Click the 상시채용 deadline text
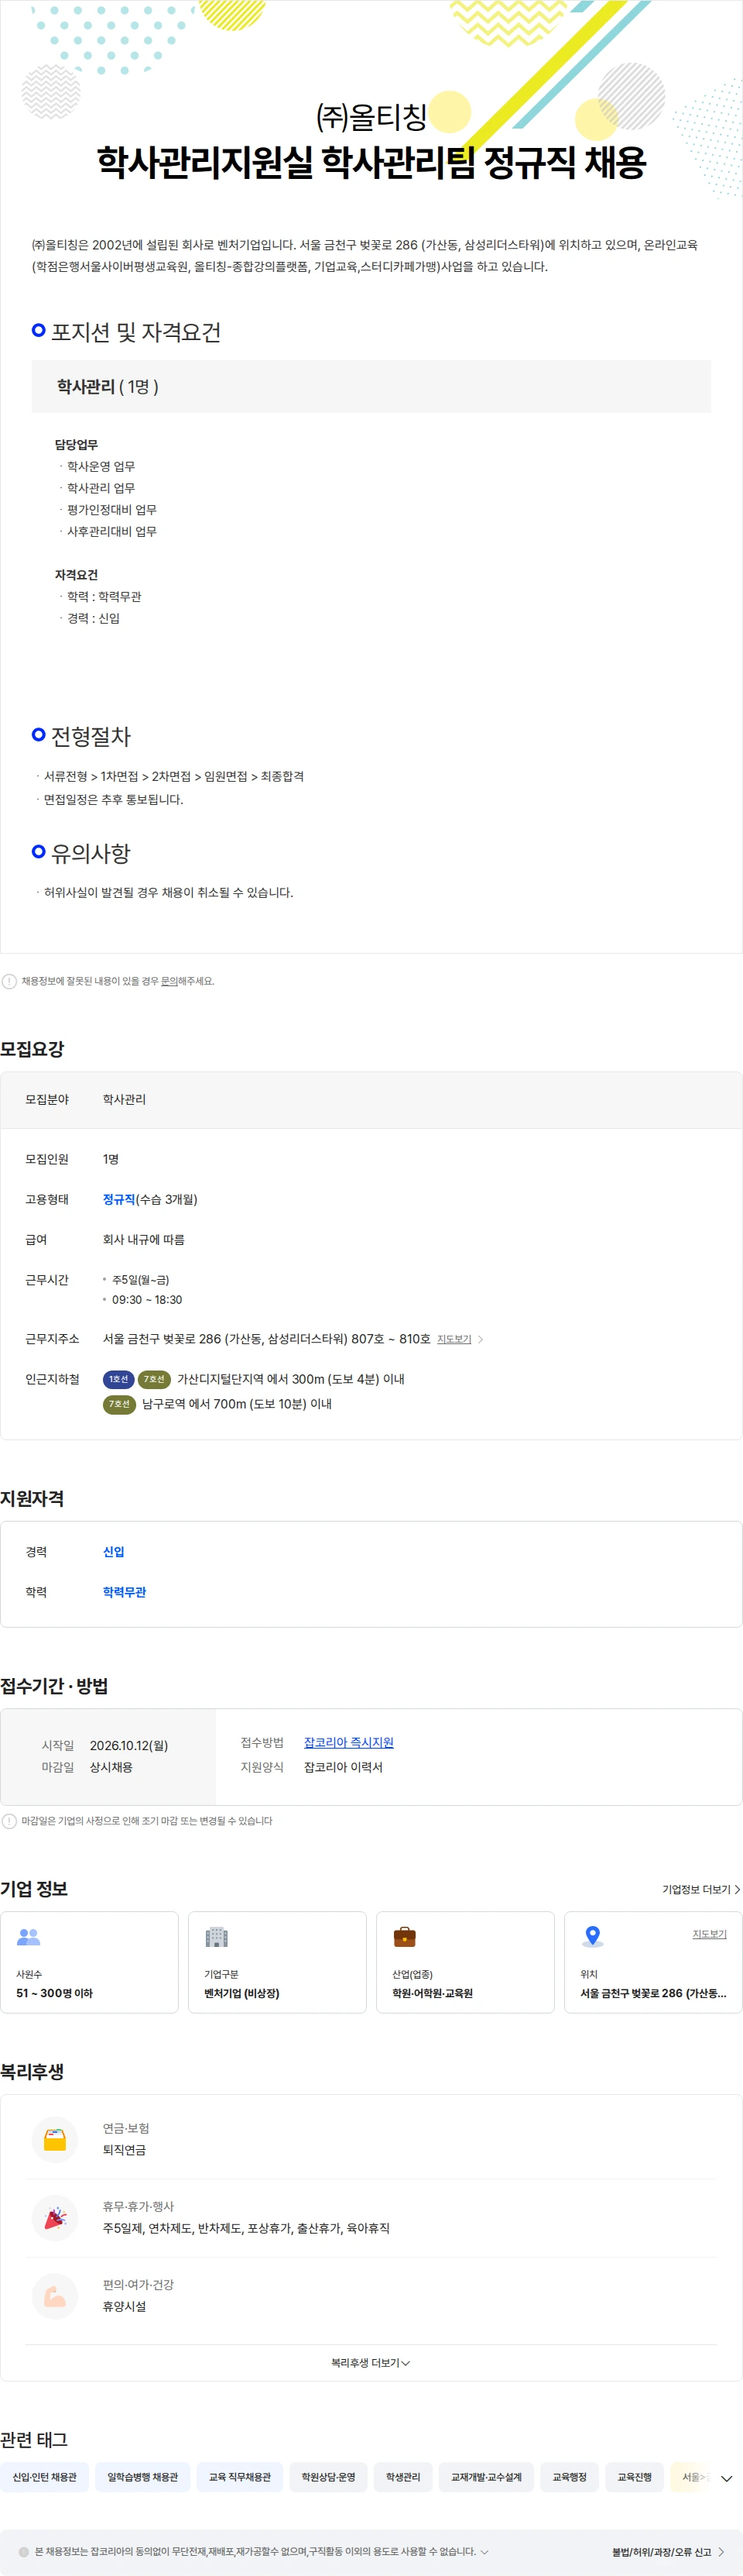743x2576 pixels. click(111, 1767)
